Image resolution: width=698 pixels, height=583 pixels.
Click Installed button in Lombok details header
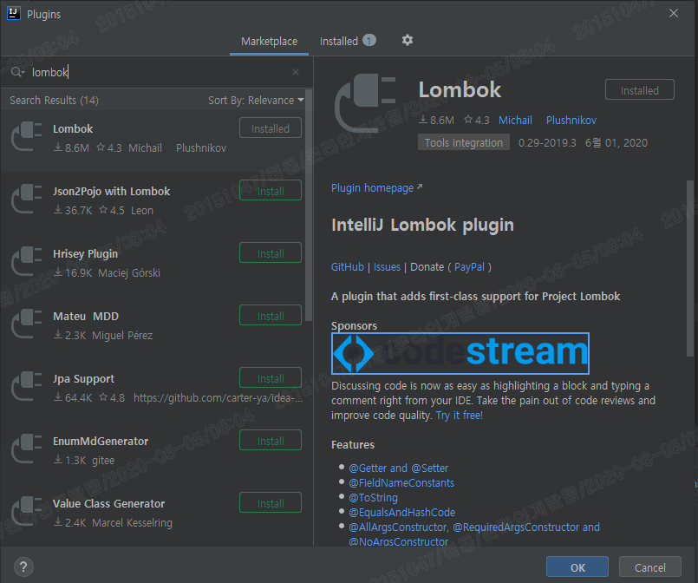click(x=640, y=90)
